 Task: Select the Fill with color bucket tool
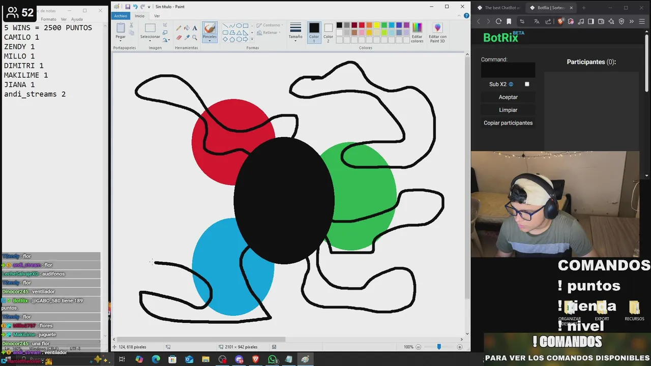point(187,28)
